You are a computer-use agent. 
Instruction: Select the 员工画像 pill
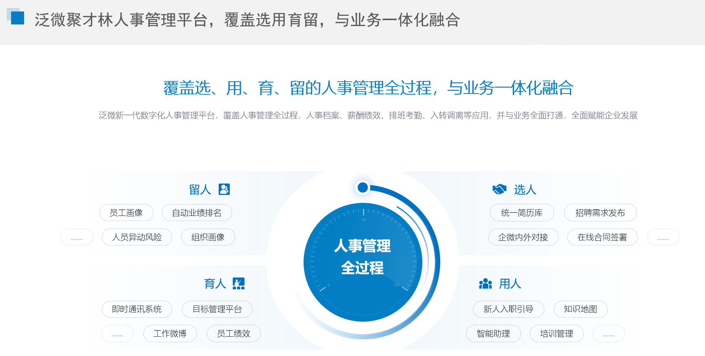(126, 213)
